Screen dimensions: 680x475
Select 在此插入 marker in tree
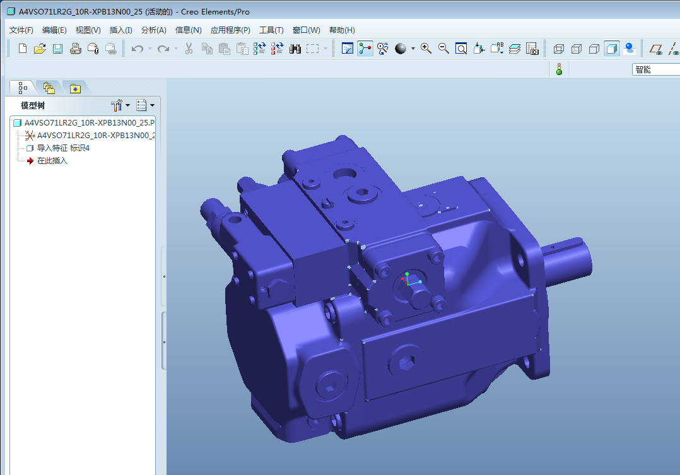coord(47,160)
